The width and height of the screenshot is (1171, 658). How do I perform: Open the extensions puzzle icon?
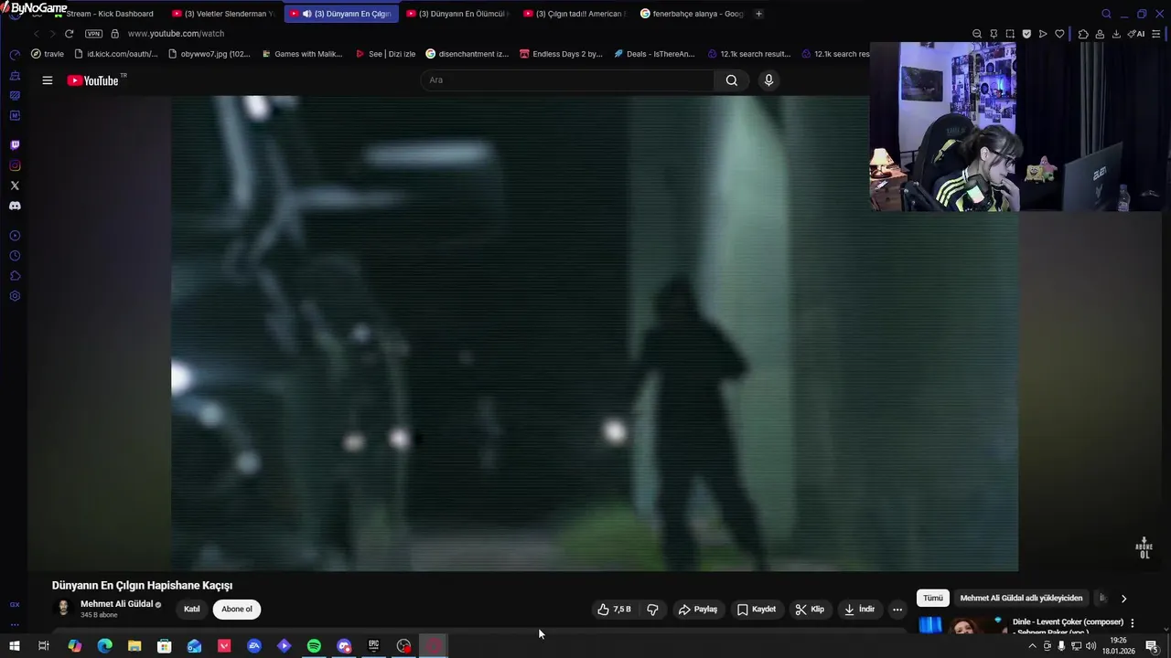point(1083,34)
